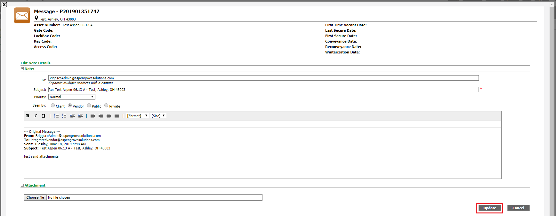Collapse the Attachment section
The height and width of the screenshot is (216, 556).
click(22, 185)
